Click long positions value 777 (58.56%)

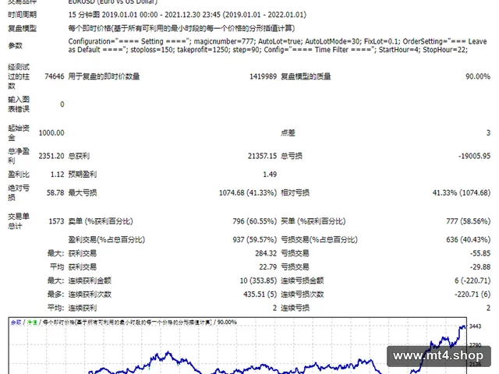pyautogui.click(x=469, y=221)
